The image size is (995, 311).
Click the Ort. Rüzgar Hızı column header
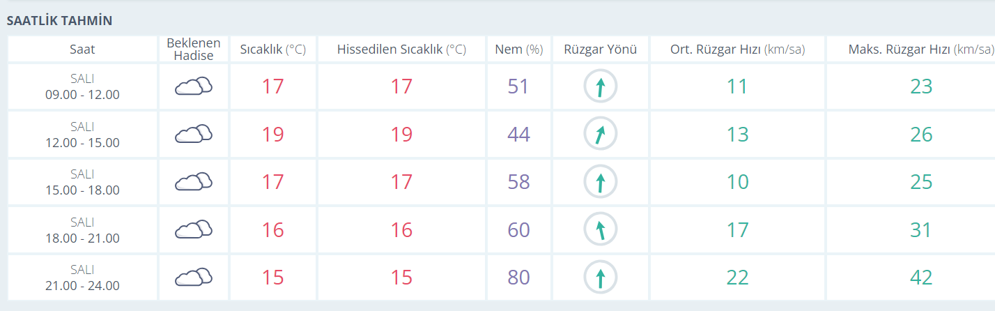click(737, 49)
